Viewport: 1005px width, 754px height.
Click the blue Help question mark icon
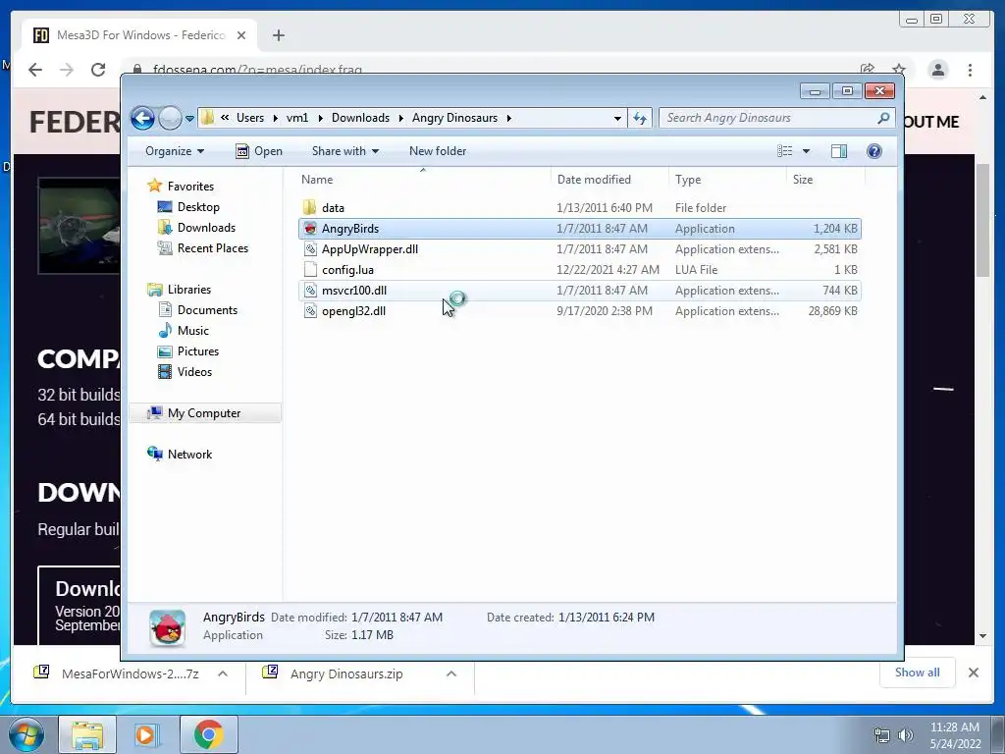click(x=874, y=151)
